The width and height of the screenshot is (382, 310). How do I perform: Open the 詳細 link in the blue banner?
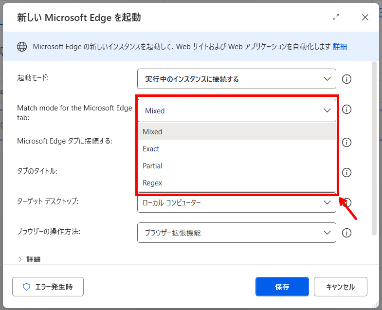[x=340, y=47]
